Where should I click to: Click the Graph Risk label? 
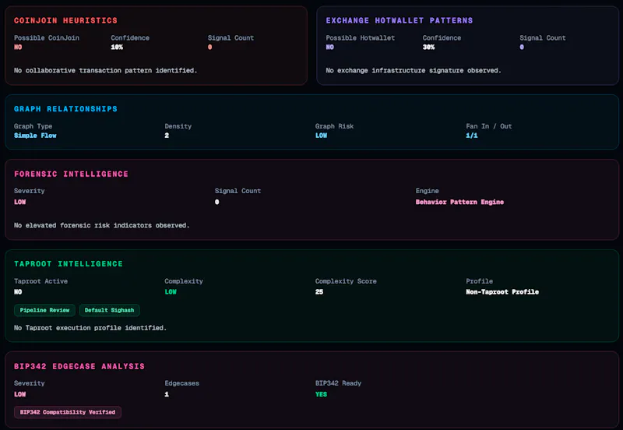click(x=334, y=126)
